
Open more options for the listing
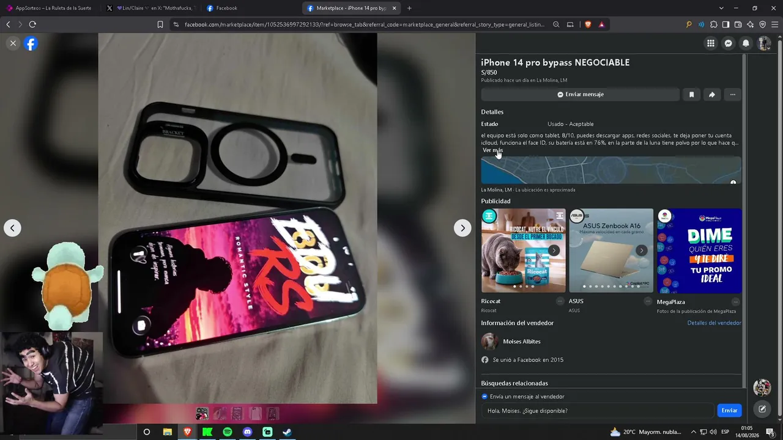point(732,95)
